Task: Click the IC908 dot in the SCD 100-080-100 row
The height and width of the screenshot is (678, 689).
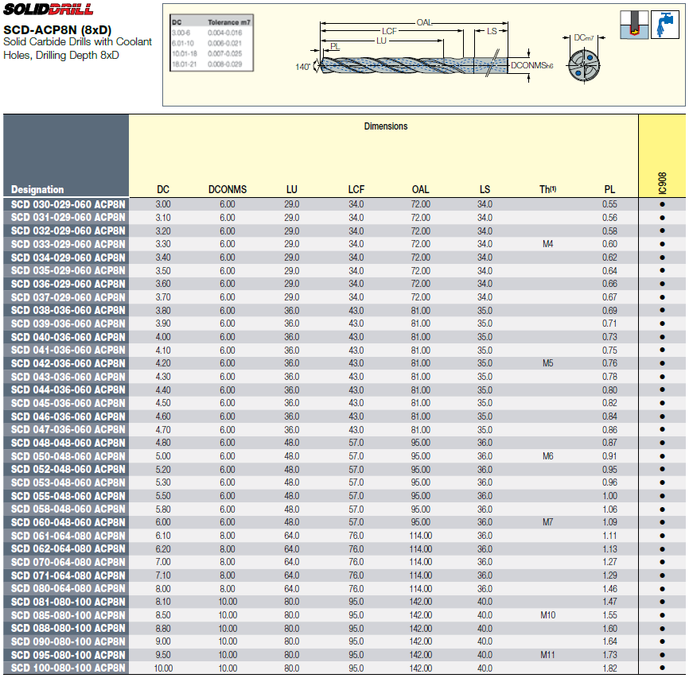Action: point(662,668)
